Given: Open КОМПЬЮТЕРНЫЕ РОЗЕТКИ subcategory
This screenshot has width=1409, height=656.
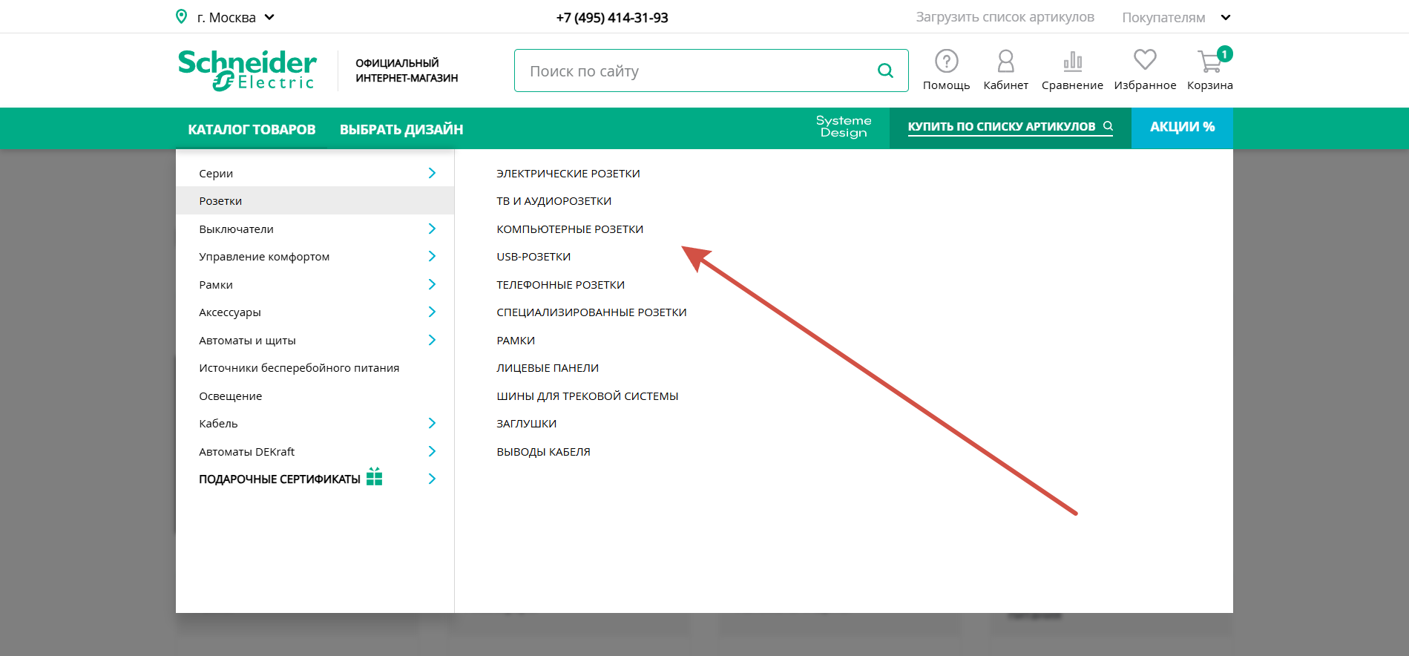Looking at the screenshot, I should pyautogui.click(x=570, y=229).
